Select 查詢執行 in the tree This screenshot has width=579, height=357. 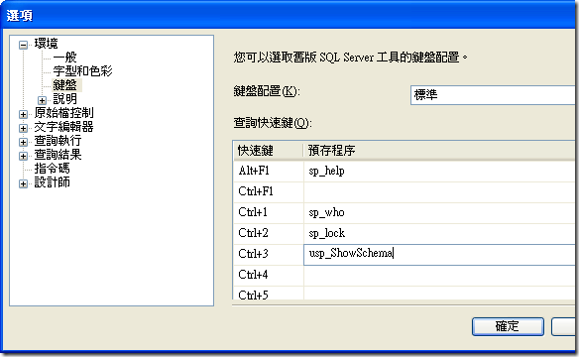pos(58,141)
